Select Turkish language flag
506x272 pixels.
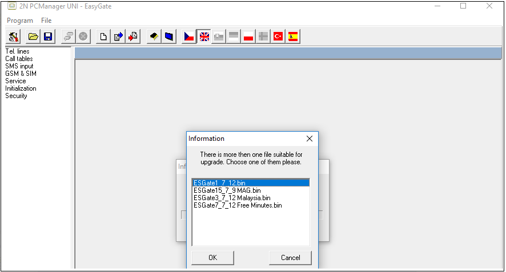tap(278, 36)
